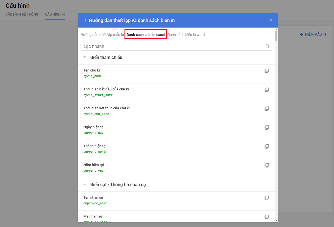Copy the employee_name variable
This screenshot has width=334, height=227.
(x=267, y=198)
